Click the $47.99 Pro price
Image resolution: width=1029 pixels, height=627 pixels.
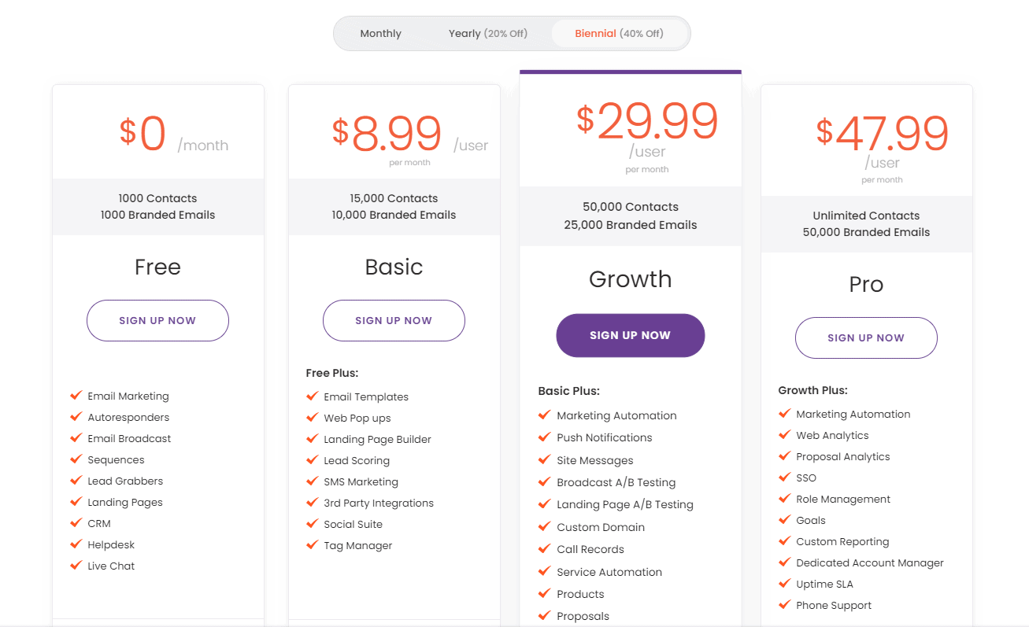click(x=883, y=134)
